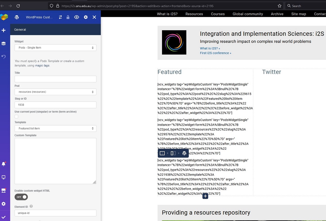Screen dimensions: 326x221
Task: Open the Global community menu item
Action: tap(248, 14)
